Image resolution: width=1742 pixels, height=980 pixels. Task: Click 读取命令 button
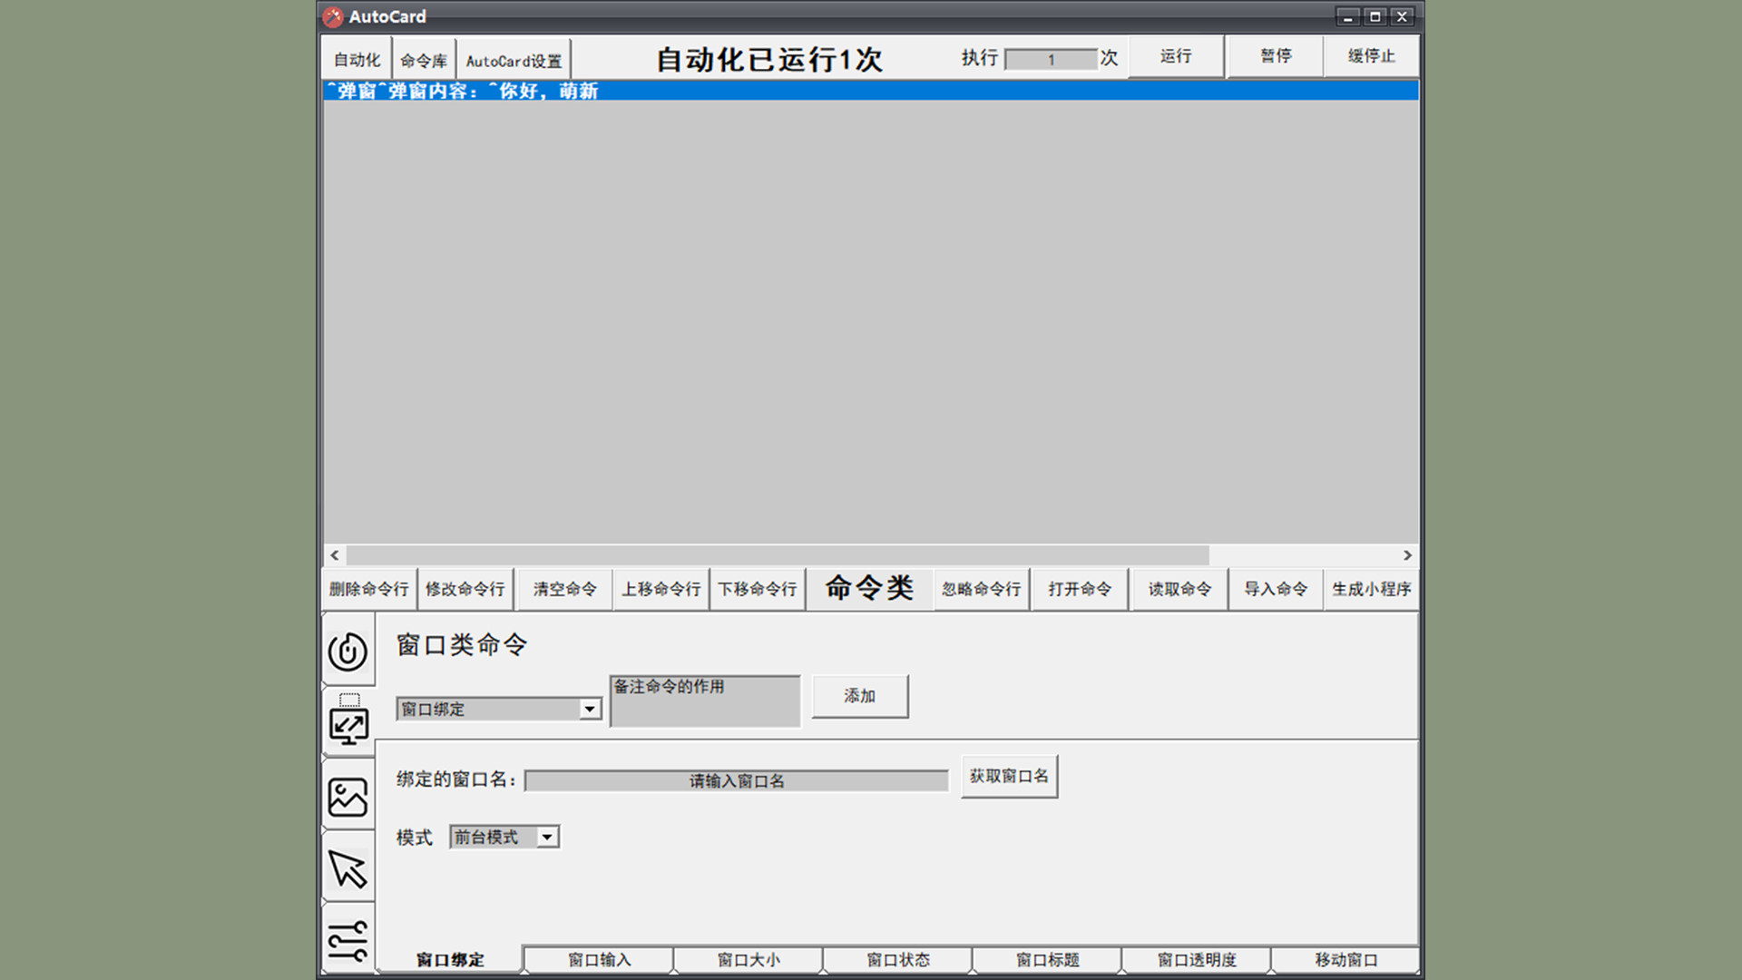1179,589
